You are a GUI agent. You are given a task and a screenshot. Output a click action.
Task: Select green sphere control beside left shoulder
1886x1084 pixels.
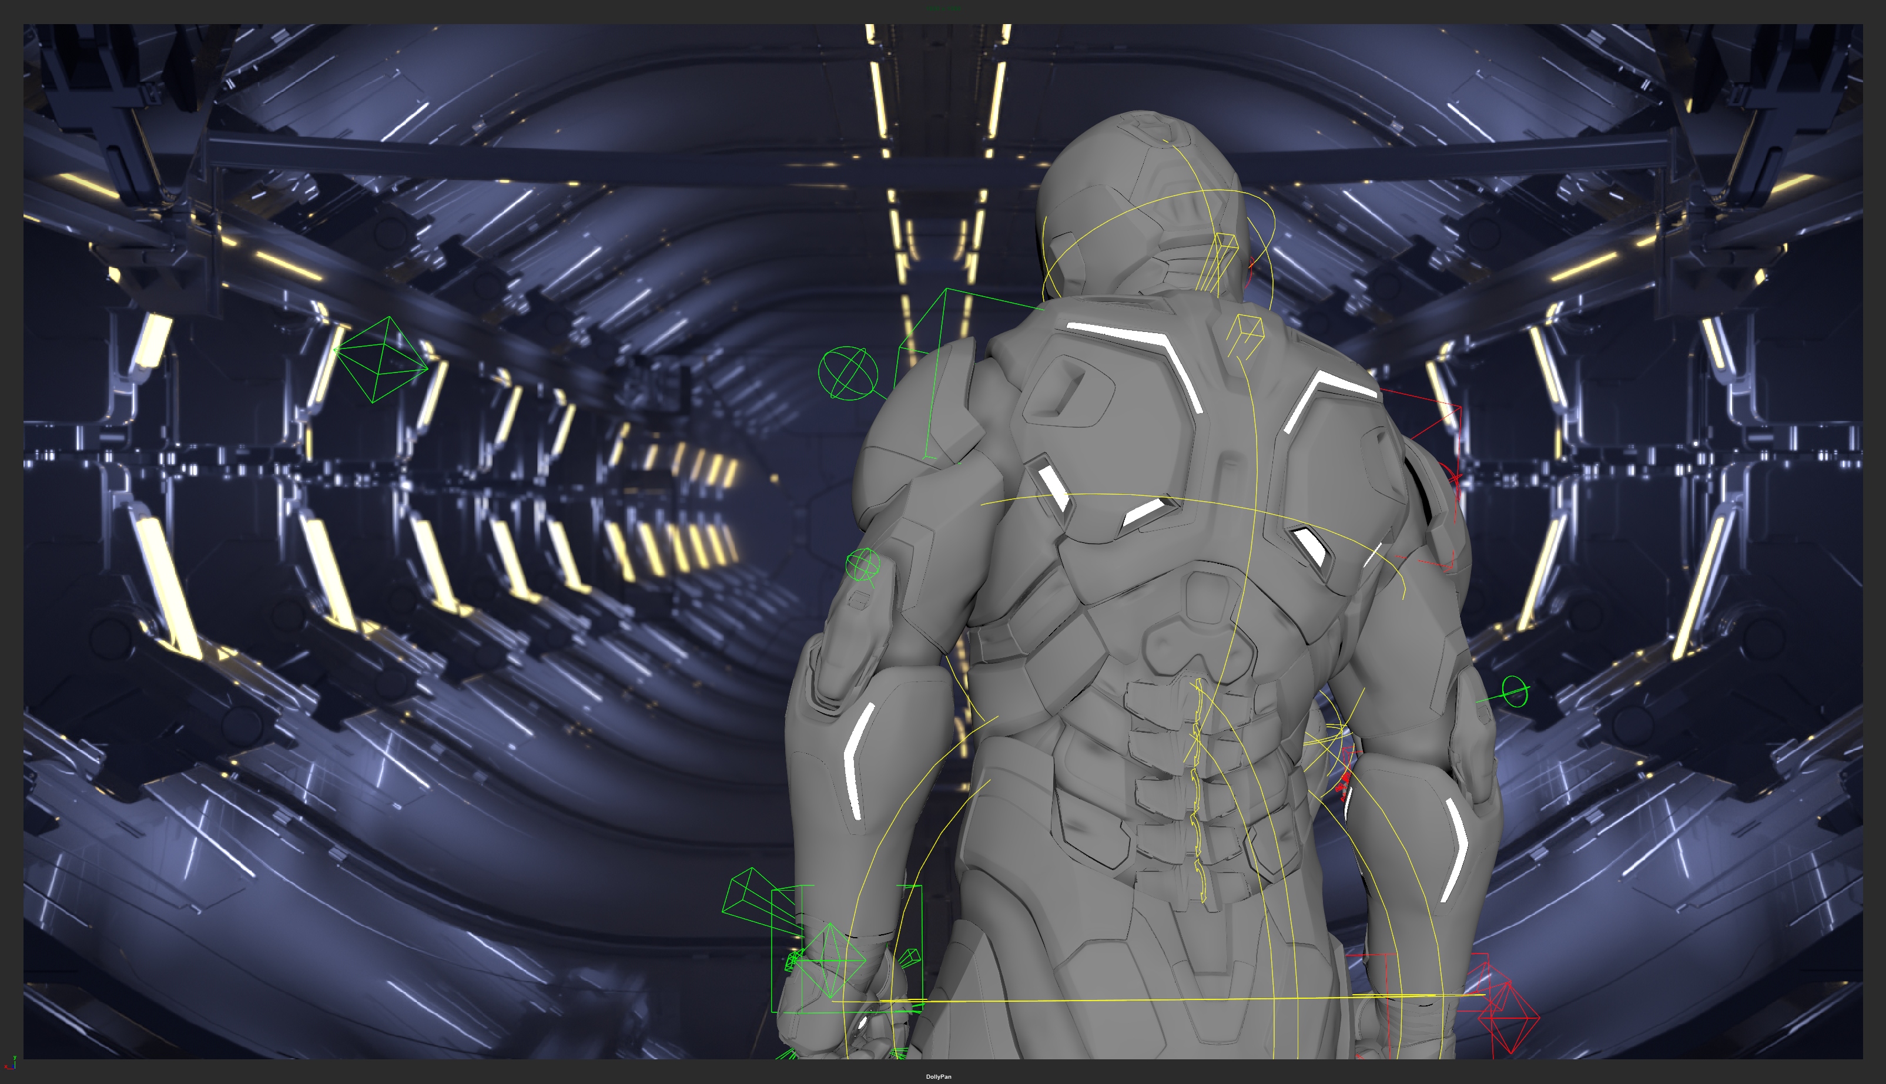coord(847,373)
